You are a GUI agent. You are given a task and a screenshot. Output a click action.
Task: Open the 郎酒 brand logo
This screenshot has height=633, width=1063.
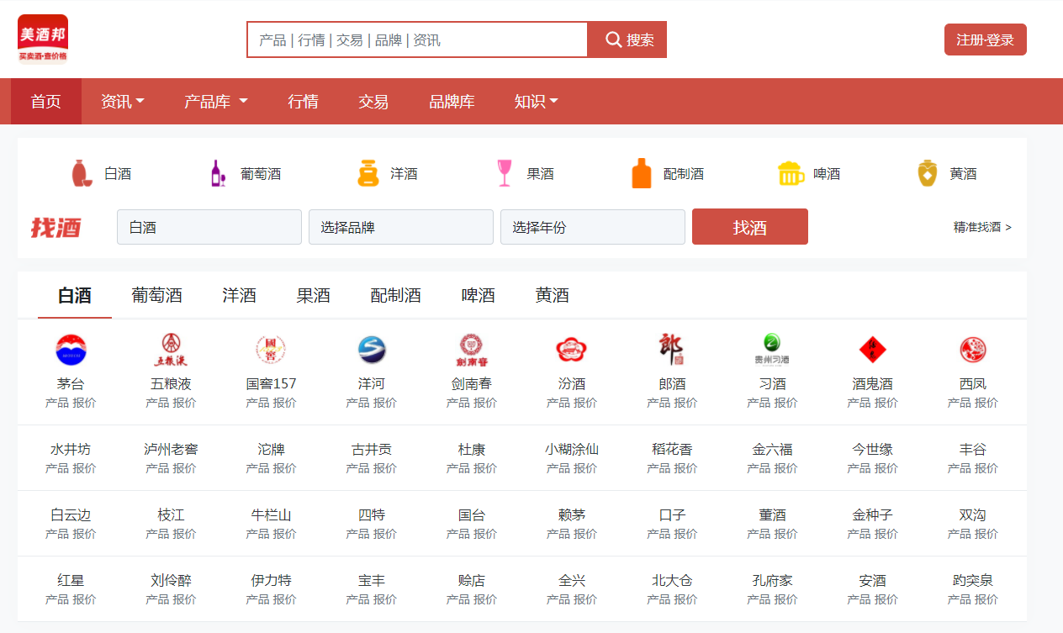point(672,350)
